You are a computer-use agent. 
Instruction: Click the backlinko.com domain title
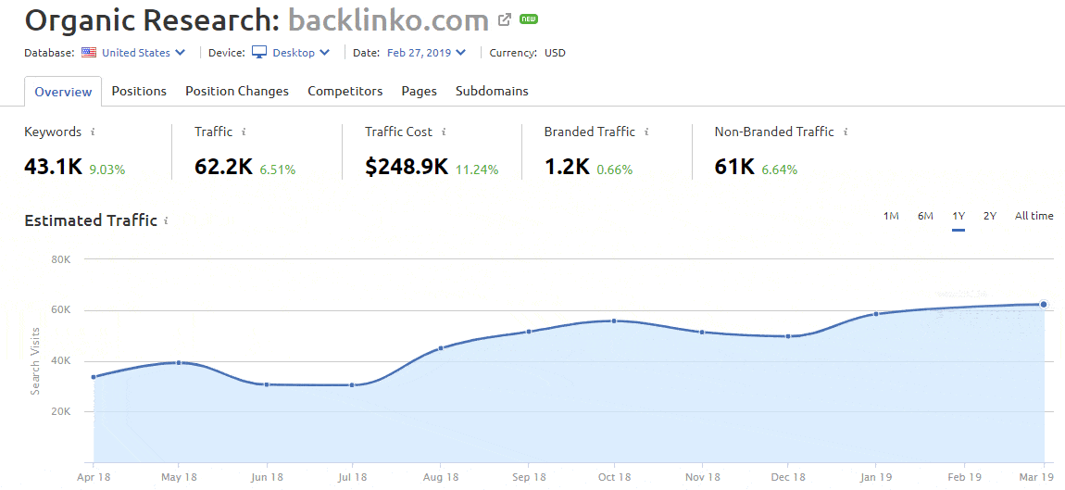[x=389, y=20]
